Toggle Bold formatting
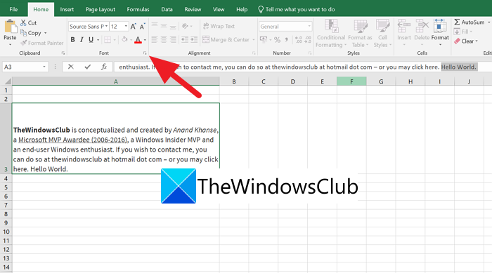 73,39
